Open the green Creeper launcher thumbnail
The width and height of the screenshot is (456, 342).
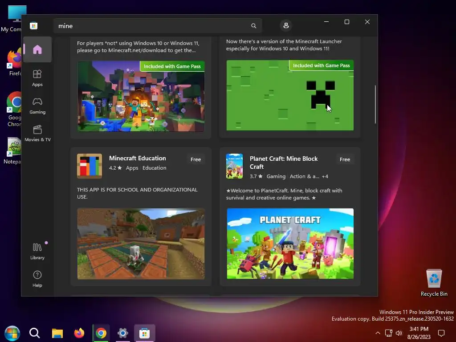(x=290, y=95)
